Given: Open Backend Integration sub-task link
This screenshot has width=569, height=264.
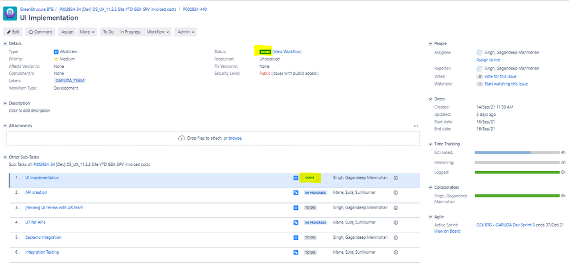Looking at the screenshot, I should tap(43, 237).
